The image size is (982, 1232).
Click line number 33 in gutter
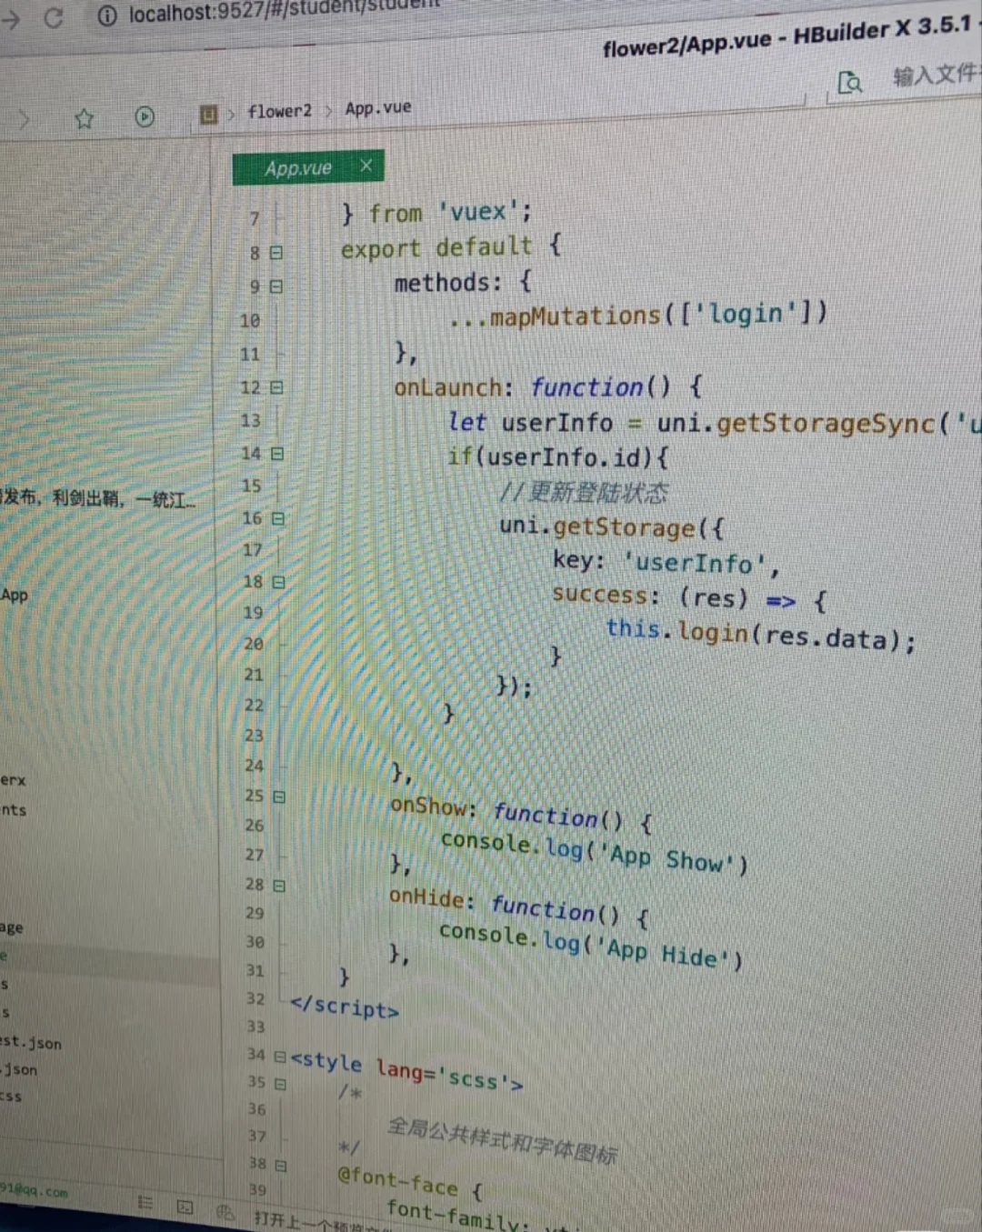click(x=256, y=1027)
